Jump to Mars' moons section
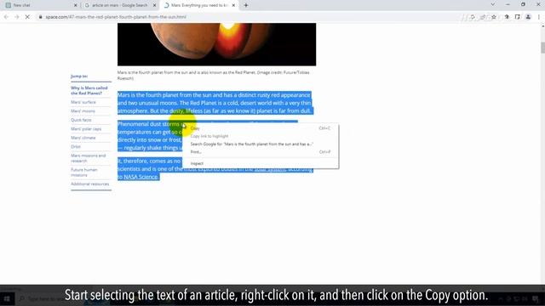This screenshot has width=545, height=306. coord(83,111)
